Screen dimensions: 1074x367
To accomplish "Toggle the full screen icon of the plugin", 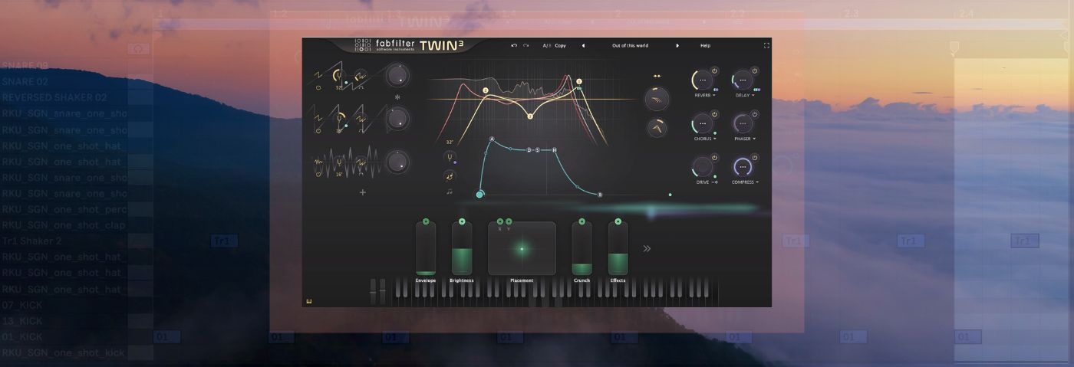I will click(x=766, y=45).
